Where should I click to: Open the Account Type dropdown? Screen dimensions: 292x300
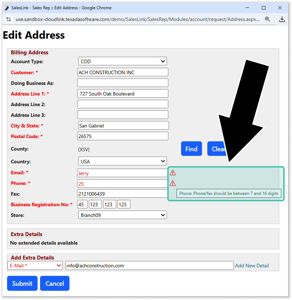(122, 61)
